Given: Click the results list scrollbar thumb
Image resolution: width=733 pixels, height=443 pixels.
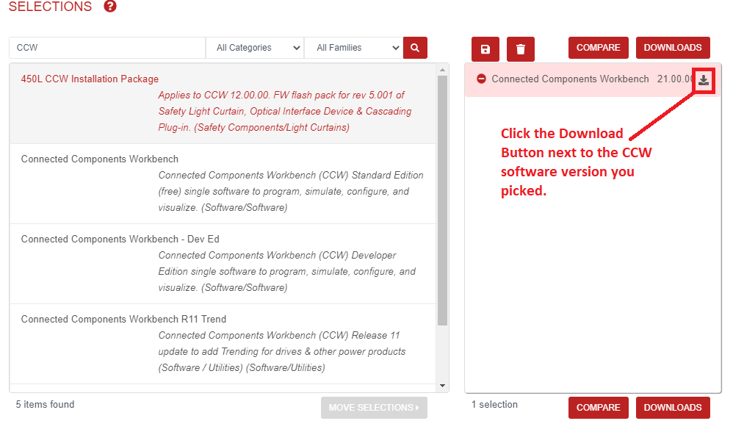Looking at the screenshot, I should point(442,201).
